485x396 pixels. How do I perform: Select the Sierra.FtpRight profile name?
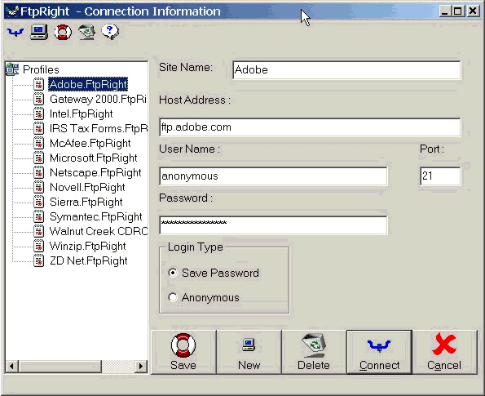[x=86, y=202]
